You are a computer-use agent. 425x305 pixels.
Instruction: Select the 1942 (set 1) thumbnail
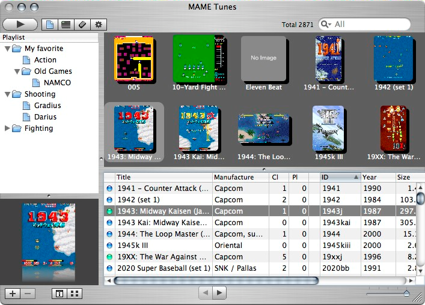pyautogui.click(x=394, y=59)
